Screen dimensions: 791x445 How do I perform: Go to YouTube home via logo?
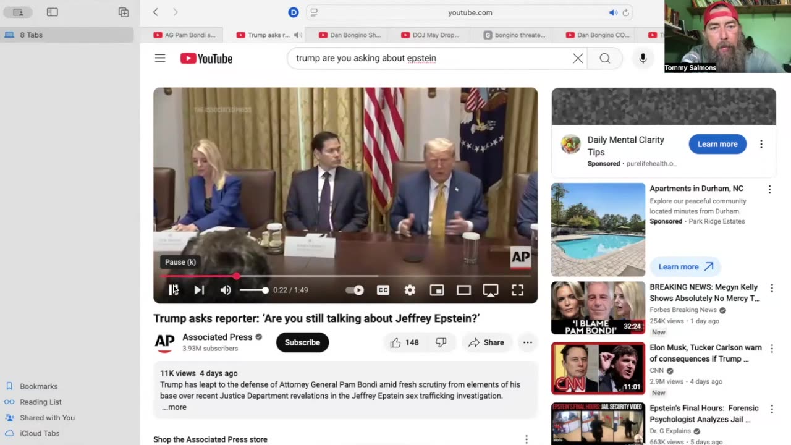pyautogui.click(x=206, y=59)
